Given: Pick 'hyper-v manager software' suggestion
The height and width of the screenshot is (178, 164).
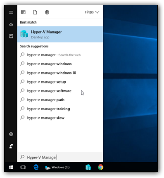Looking at the screenshot, I should 60,91.
